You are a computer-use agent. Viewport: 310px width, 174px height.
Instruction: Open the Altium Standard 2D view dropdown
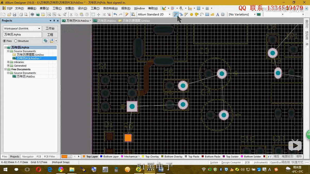point(169,14)
